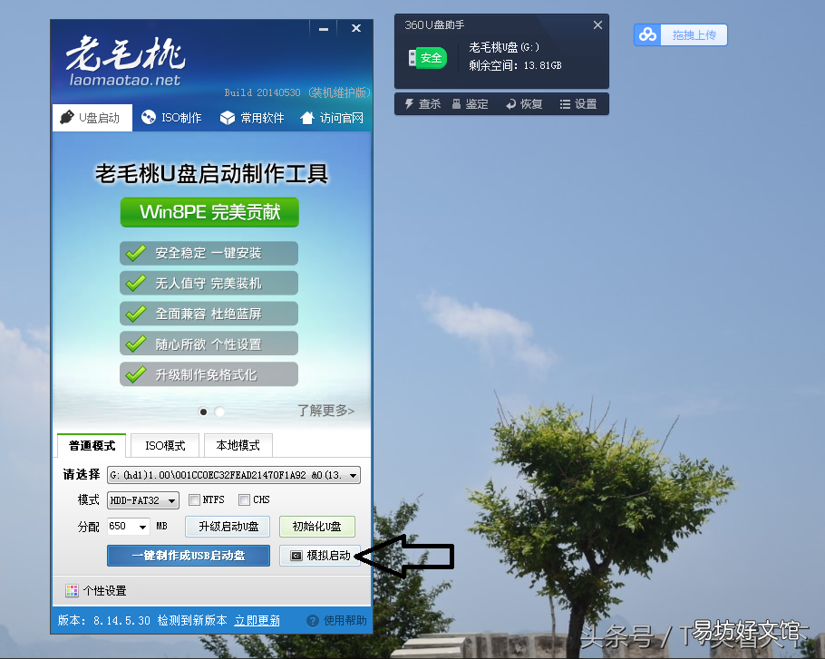Screen dimensions: 825x659
Task: Click the 拖拽上传 upload widget
Action: 681,35
